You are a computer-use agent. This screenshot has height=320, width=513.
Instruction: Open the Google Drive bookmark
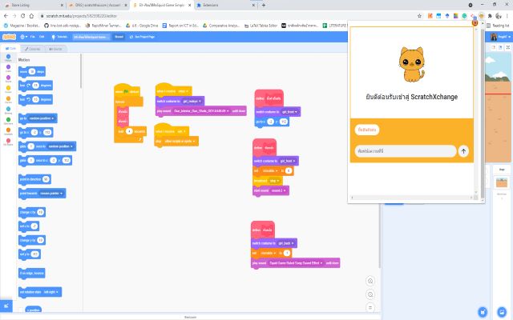click(143, 25)
